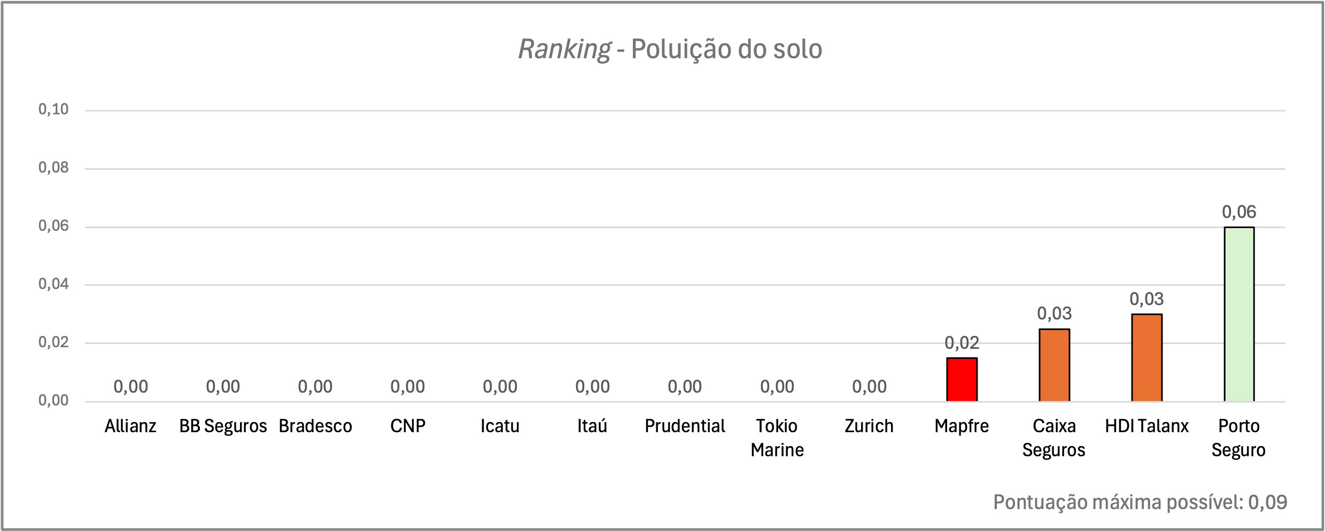Select the Allianz 0,00 data label
Screen dimensions: 1325x531
click(x=130, y=387)
